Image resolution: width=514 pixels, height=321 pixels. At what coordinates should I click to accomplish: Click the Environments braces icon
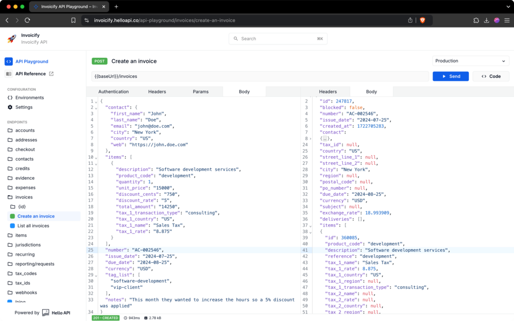10,97
